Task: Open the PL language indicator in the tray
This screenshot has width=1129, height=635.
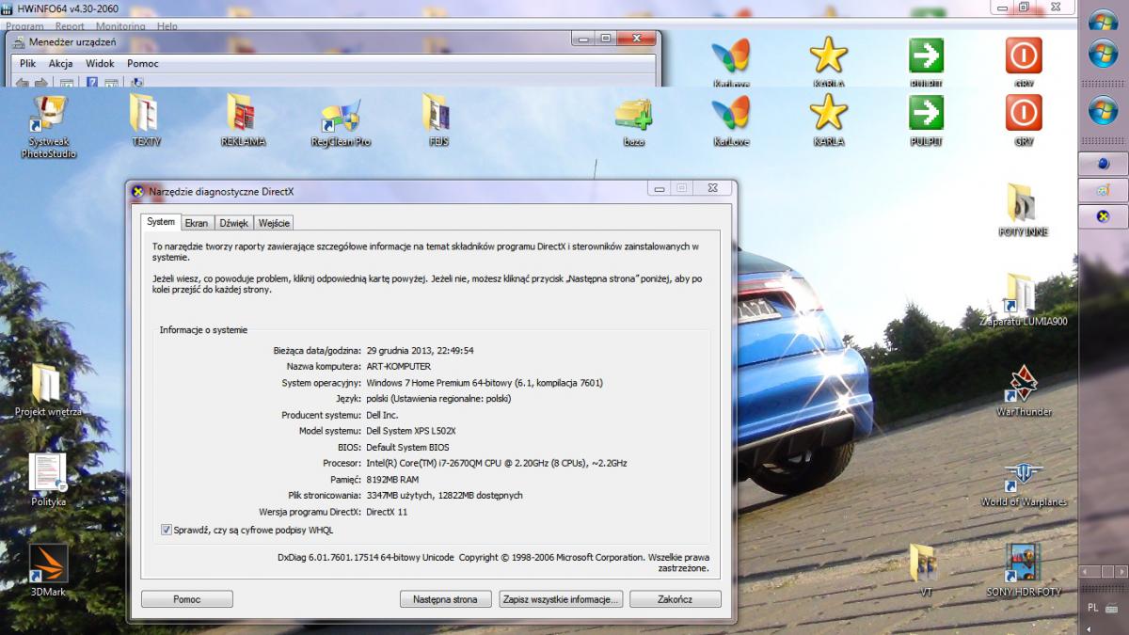Action: [x=1093, y=608]
